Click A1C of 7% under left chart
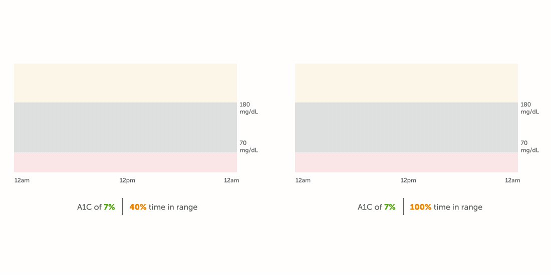Viewport: 551px width, 275px height. pyautogui.click(x=96, y=207)
